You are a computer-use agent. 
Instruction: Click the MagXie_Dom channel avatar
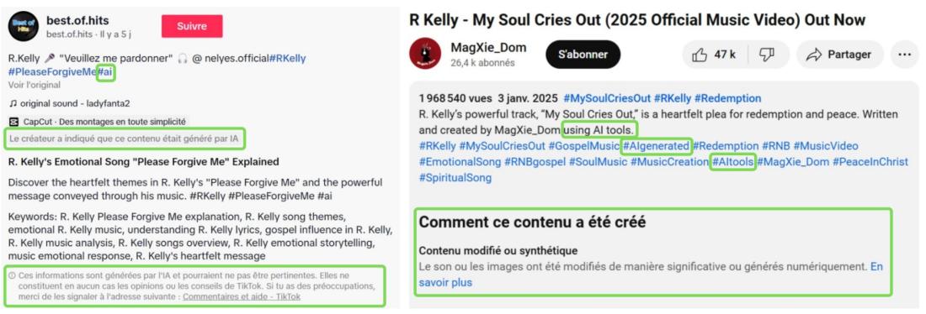click(x=424, y=54)
